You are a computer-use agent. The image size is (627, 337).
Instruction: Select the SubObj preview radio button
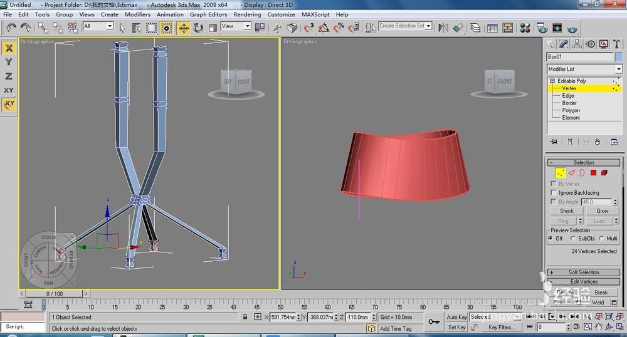pos(573,239)
